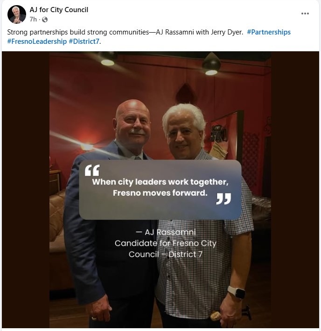Click the Strong partnerships caption text

125,32
